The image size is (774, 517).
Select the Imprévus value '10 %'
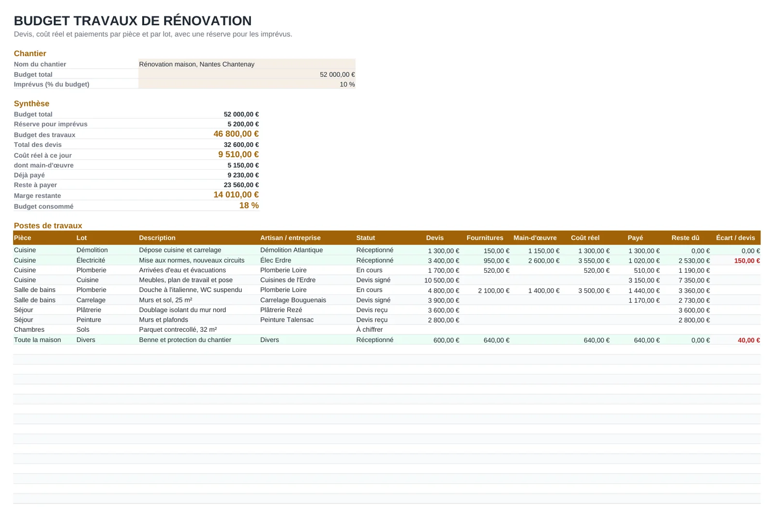[x=247, y=84]
